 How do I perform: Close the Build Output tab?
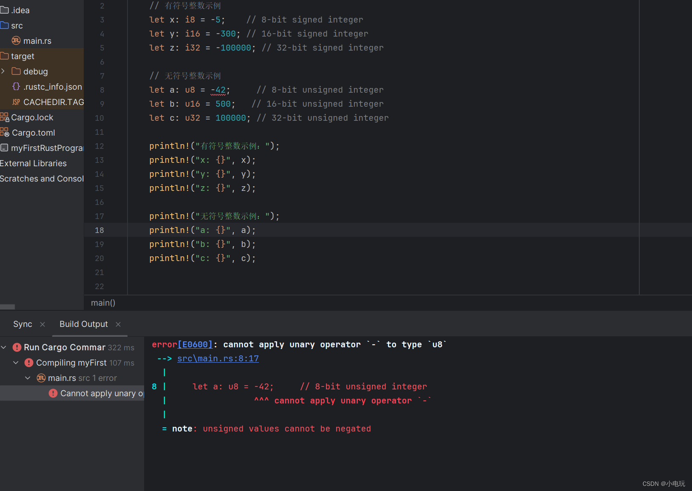click(118, 324)
